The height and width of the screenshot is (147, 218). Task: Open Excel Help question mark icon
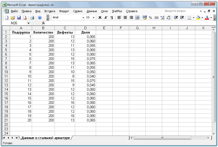pyautogui.click(x=40, y=18)
